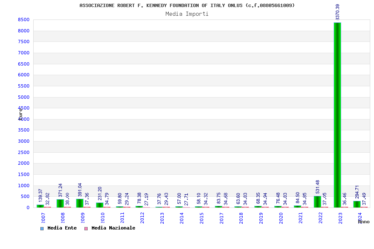Click the 6000 y-axis tick label

click(24, 75)
